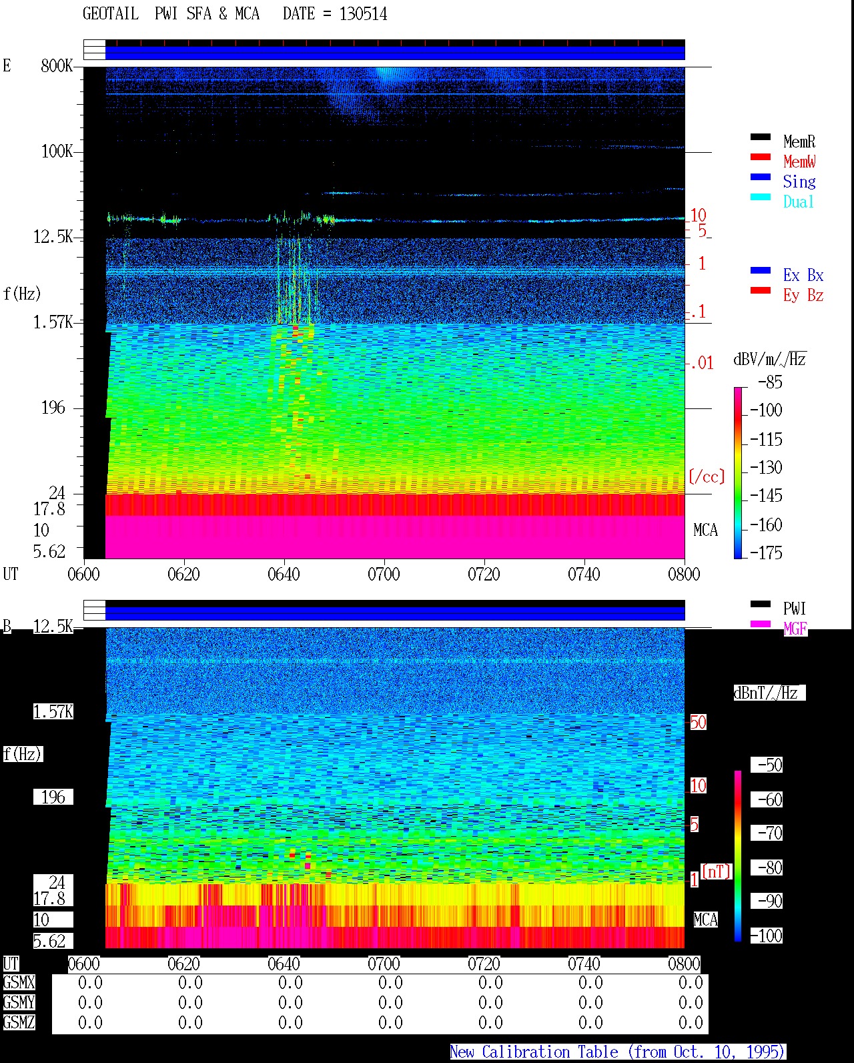Click the magenta MGF legend swatch
The width and height of the screenshot is (854, 1063).
pos(761,625)
